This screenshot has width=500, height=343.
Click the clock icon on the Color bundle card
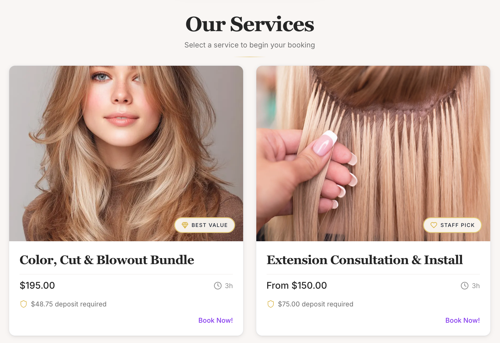tap(218, 286)
